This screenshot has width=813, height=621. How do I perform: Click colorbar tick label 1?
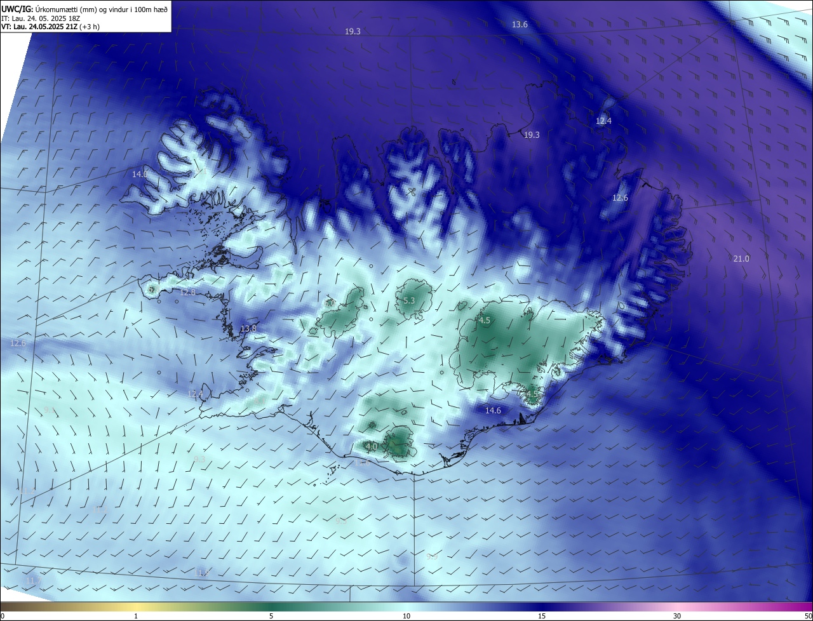[136, 616]
